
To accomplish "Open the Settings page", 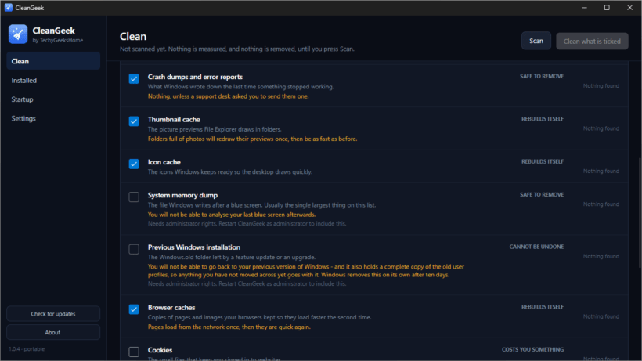I will click(x=53, y=118).
